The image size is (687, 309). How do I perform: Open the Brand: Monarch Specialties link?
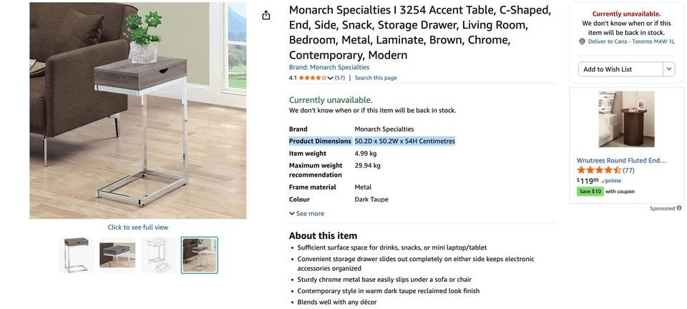point(329,67)
